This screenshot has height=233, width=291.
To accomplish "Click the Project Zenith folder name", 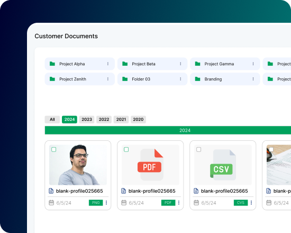I will [73, 79].
